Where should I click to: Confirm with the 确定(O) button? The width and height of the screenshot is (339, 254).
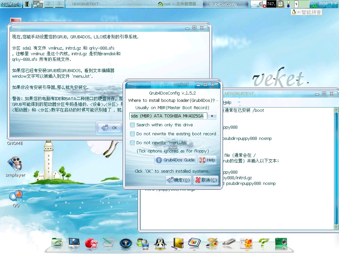coord(178,180)
